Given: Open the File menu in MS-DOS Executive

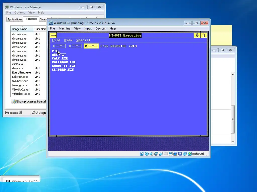Looking at the screenshot, I should (x=56, y=40).
